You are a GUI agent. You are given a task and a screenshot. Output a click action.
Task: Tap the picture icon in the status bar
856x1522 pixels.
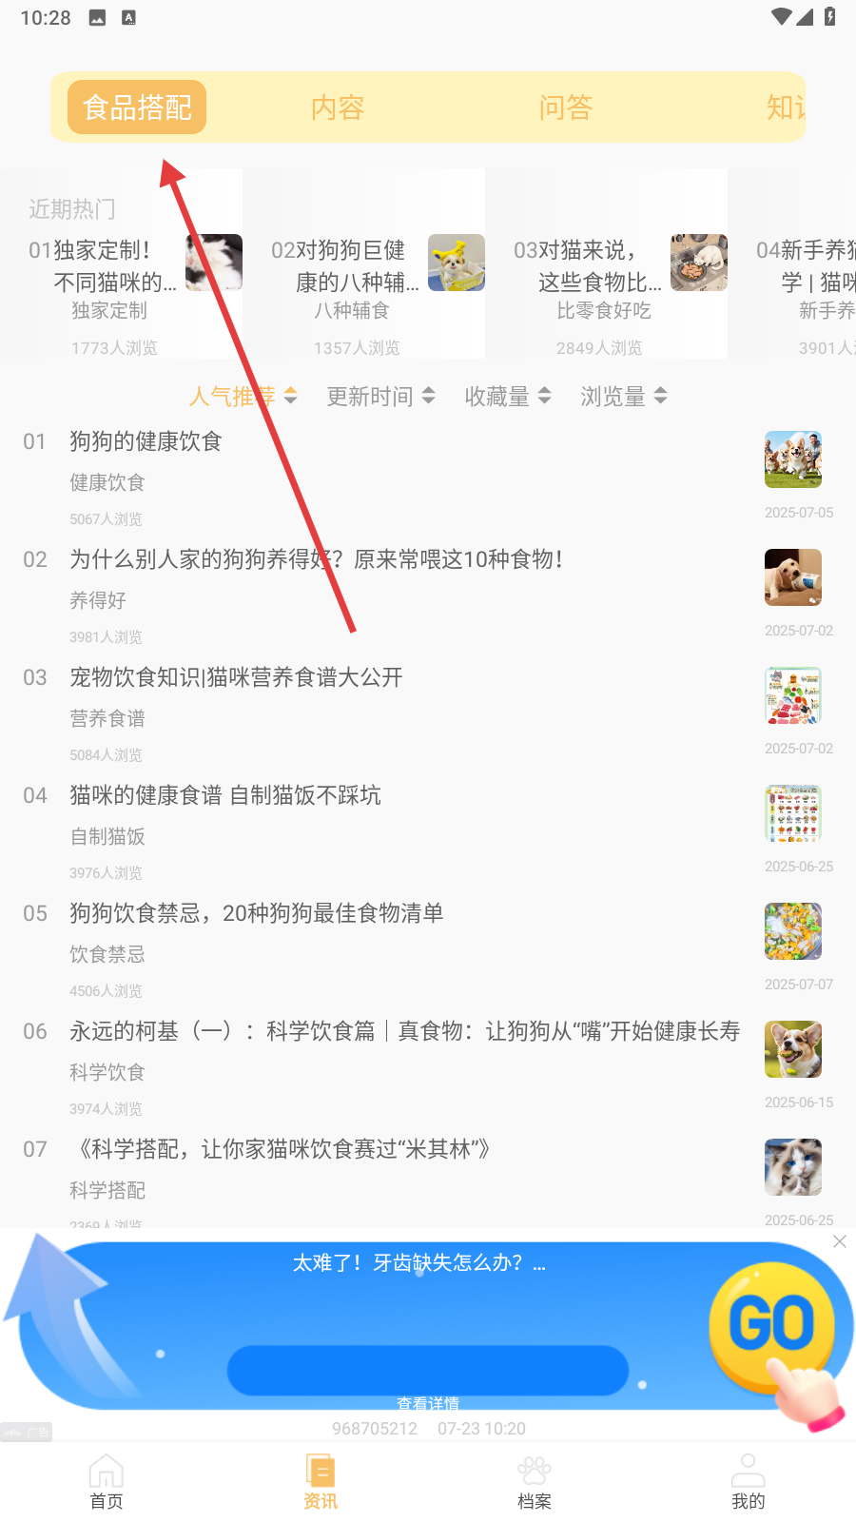pyautogui.click(x=97, y=17)
